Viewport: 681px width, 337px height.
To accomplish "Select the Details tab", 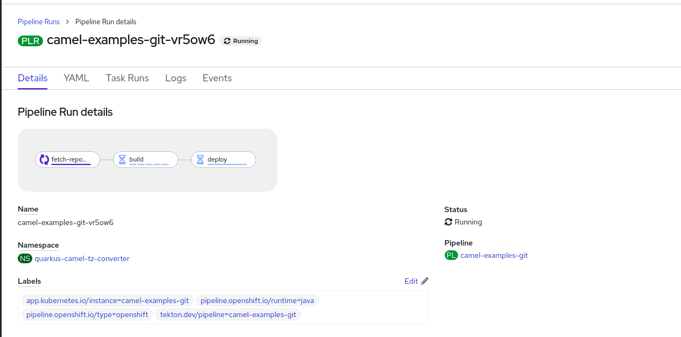I will pos(33,78).
